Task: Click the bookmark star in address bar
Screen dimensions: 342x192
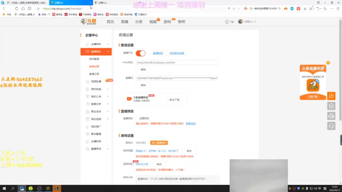Action: pyautogui.click(x=38, y=9)
